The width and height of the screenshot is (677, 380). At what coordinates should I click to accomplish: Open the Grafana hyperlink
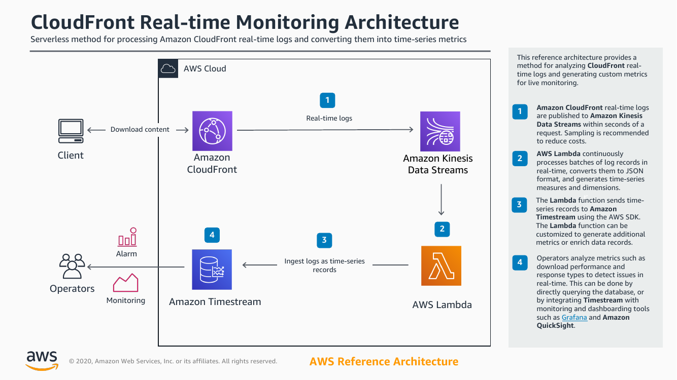pos(574,317)
